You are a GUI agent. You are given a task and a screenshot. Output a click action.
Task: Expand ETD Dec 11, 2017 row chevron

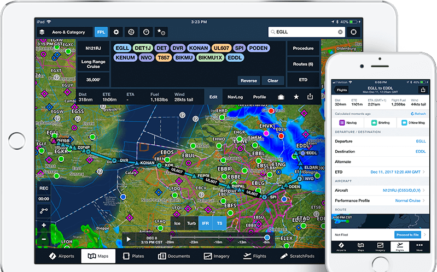pos(424,172)
